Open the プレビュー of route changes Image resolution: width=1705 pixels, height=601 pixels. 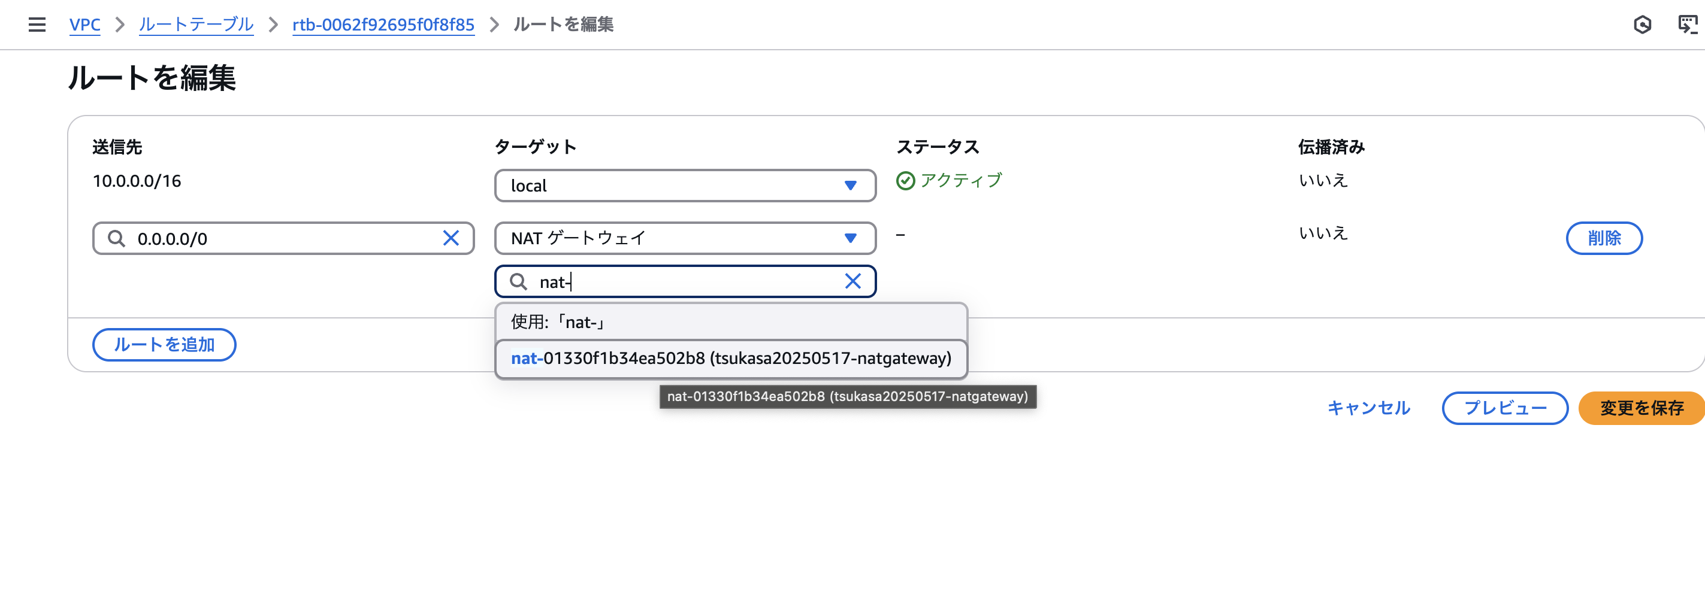click(x=1504, y=408)
